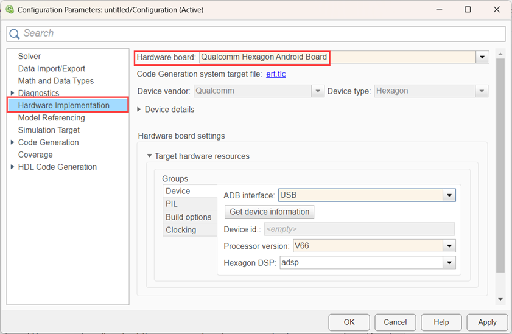Switch to the Build options group

click(x=189, y=217)
